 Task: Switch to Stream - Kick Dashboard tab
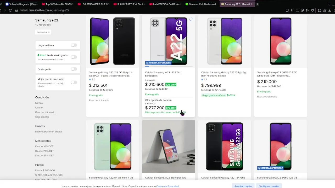[x=200, y=4]
